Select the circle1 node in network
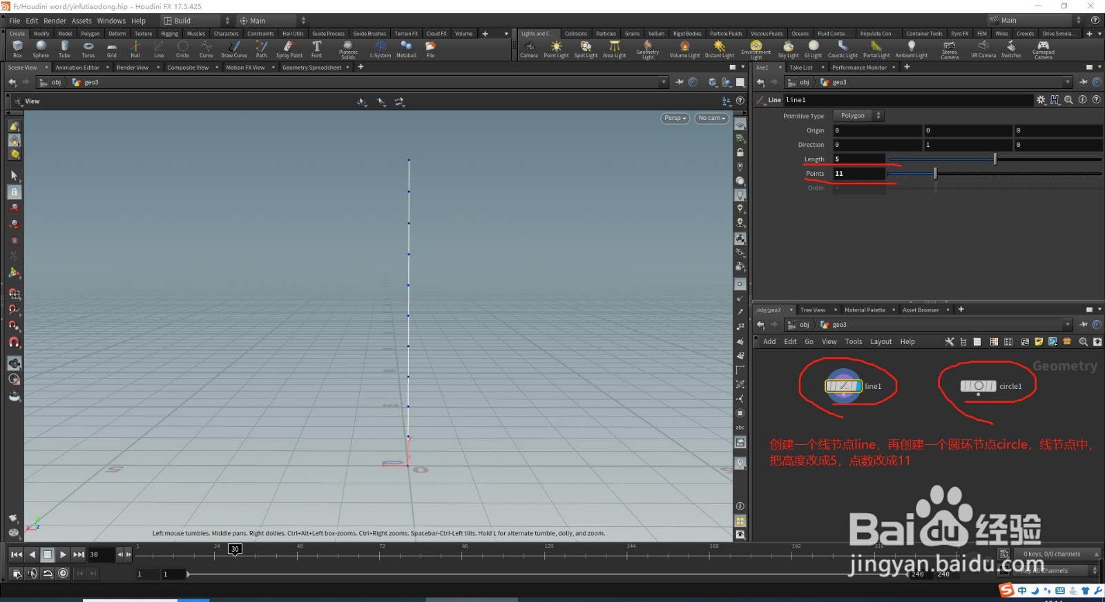The width and height of the screenshot is (1105, 602). [x=978, y=386]
